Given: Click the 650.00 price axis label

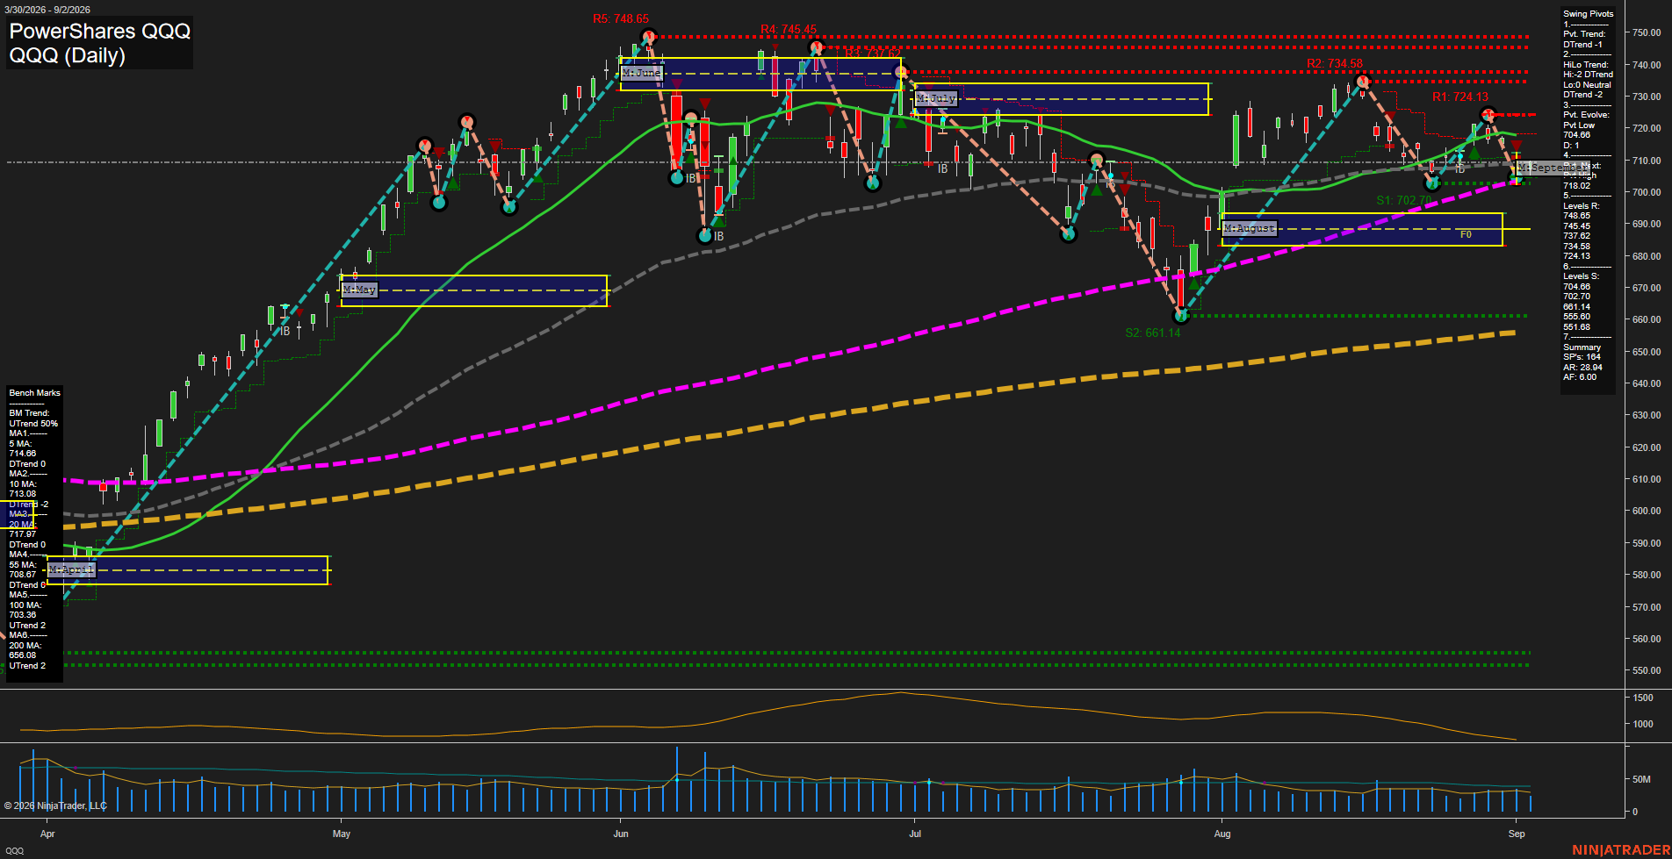Looking at the screenshot, I should (x=1647, y=352).
